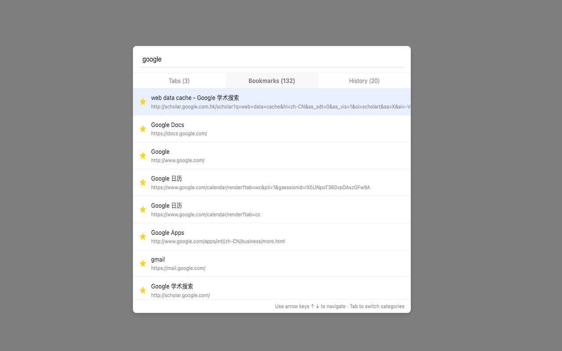Click the search field containing "google"

pyautogui.click(x=272, y=59)
